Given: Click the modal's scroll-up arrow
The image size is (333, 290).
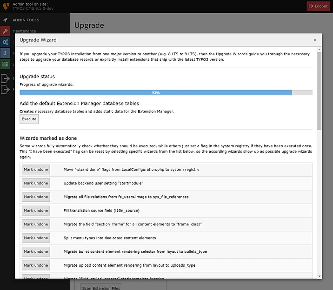Looking at the screenshot, I should tap(319, 49).
